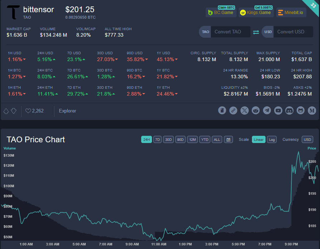
Task: Click the heart favorite icon
Action: tap(28, 111)
